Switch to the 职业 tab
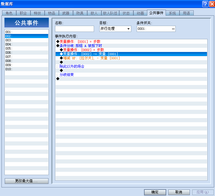 [23, 13]
